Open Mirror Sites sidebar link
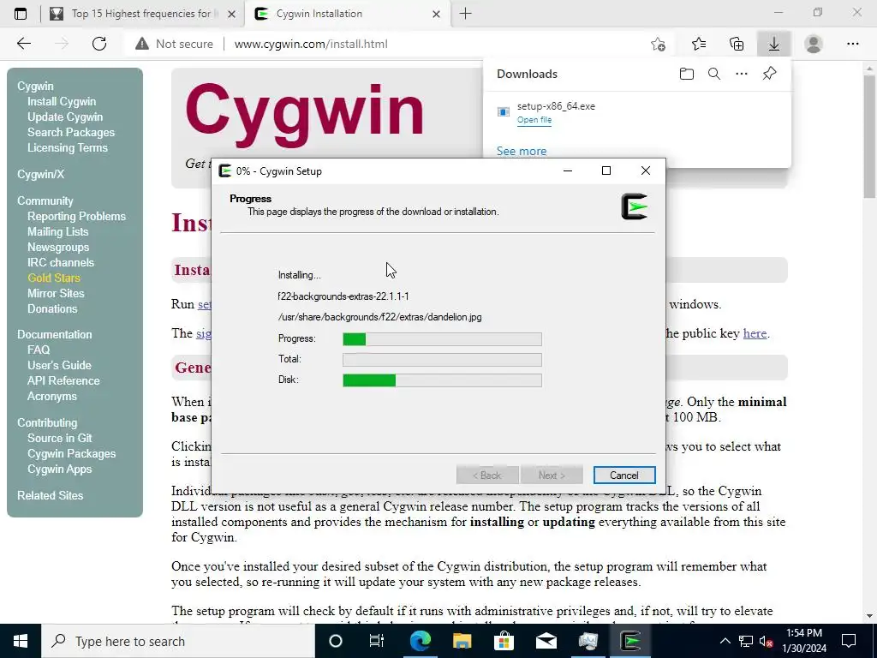 tap(56, 293)
